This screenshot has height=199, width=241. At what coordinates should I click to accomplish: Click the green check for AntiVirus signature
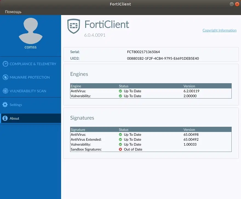pyautogui.click(x=120, y=134)
